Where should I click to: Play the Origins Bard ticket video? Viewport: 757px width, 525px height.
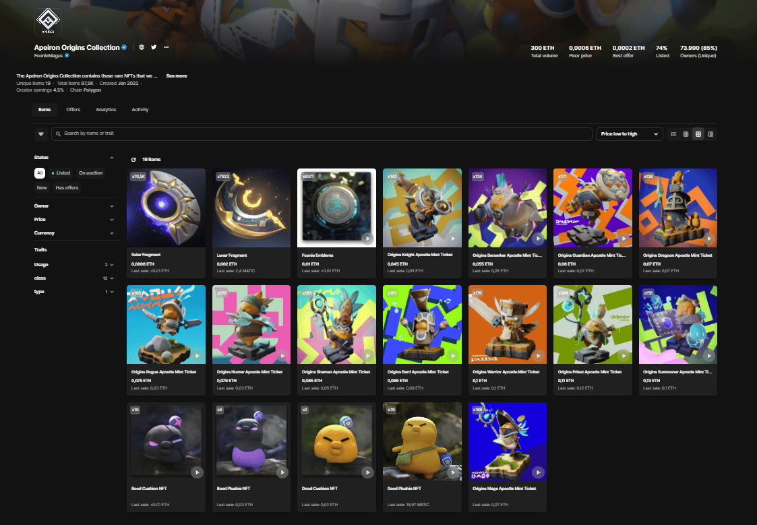coord(453,356)
